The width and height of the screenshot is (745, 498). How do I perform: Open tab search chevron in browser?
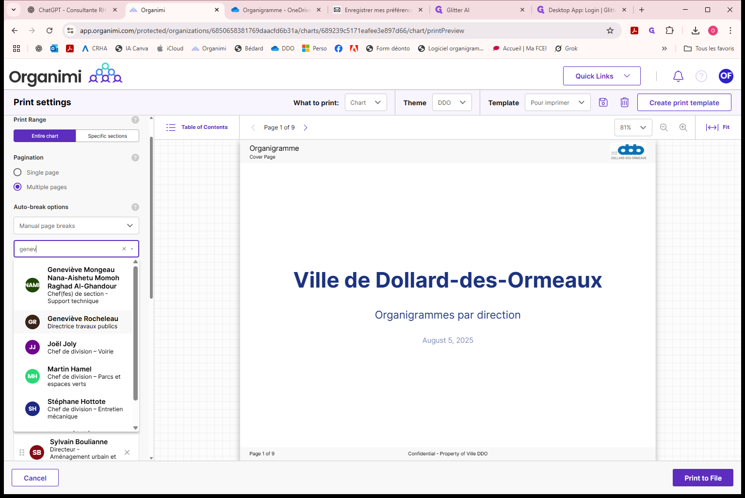point(13,10)
